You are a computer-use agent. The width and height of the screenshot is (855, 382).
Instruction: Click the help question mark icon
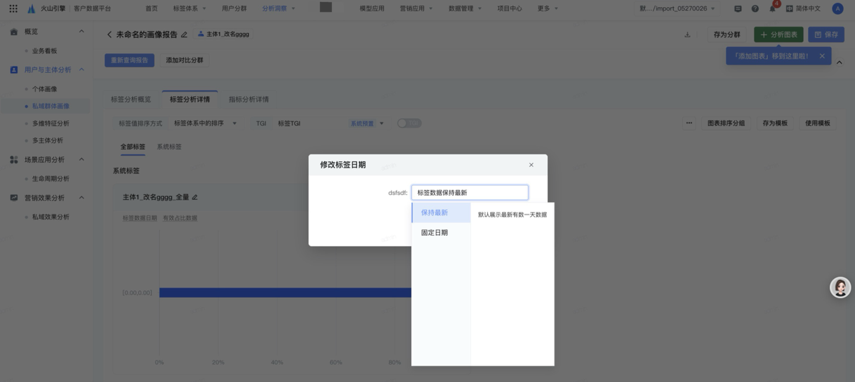coord(755,9)
